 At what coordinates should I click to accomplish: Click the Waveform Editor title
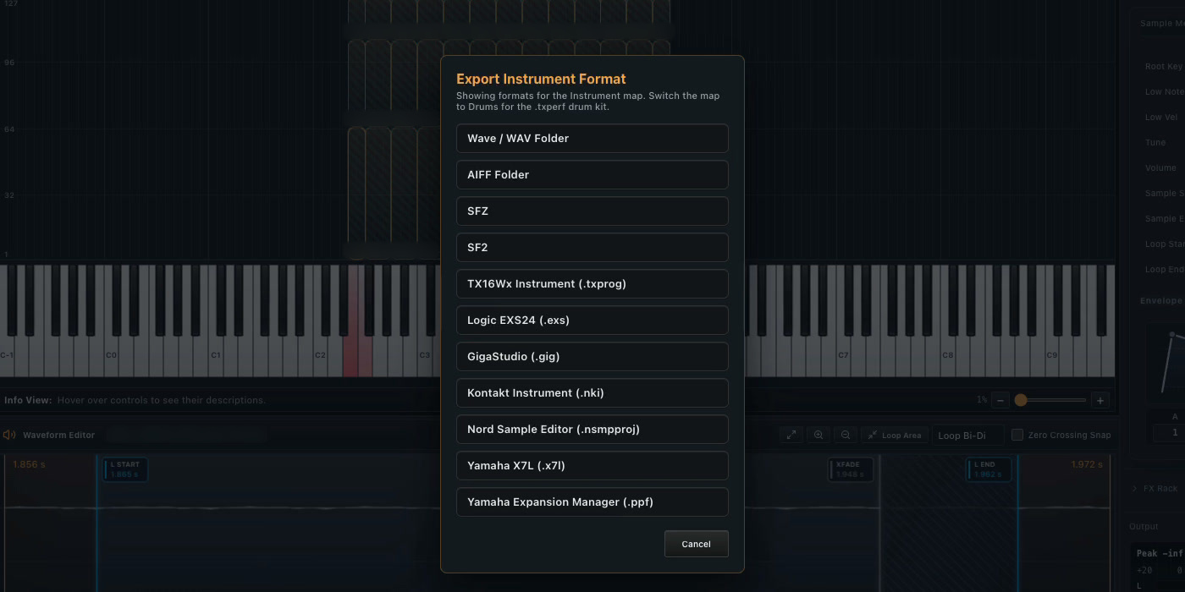coord(58,435)
